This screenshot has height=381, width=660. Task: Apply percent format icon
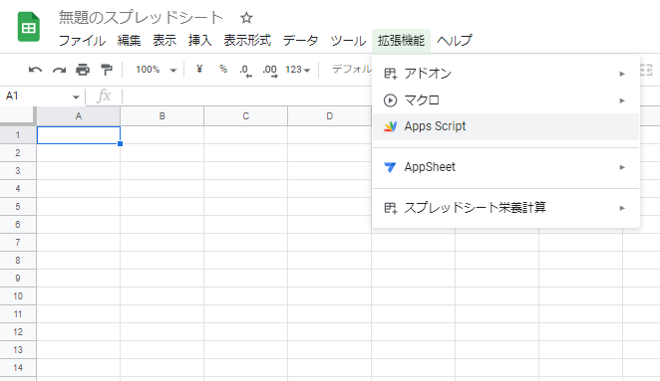(x=223, y=69)
